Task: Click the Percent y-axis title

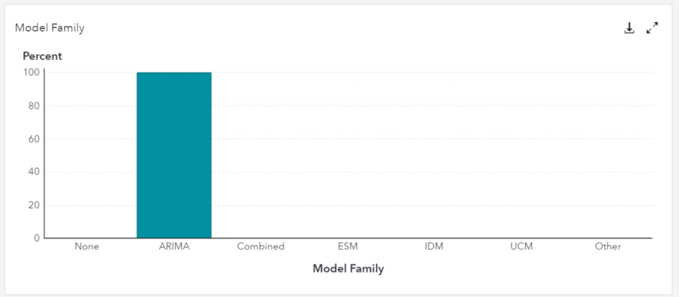Action: point(42,56)
